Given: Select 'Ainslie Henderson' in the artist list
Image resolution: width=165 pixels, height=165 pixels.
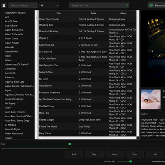Looking at the screenshot, I should (14, 99).
